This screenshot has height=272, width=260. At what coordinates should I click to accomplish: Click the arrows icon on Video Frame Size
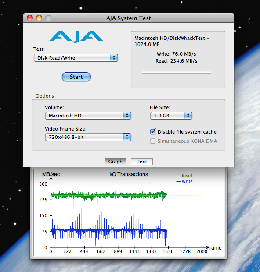point(127,137)
